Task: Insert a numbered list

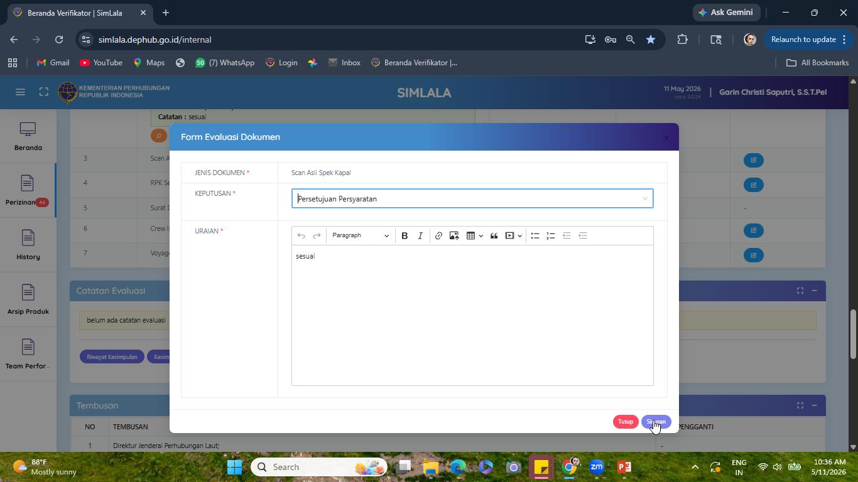Action: tap(551, 235)
